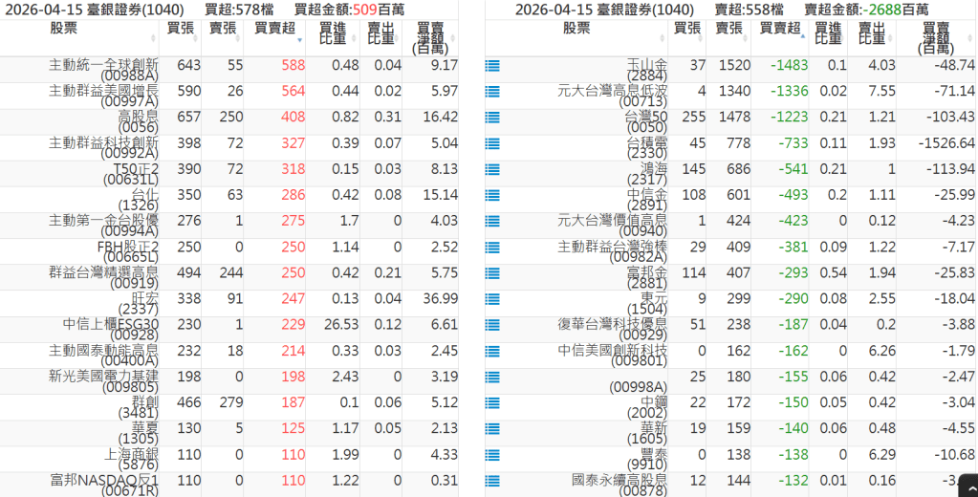Click 買進比重 header in left table
The image size is (978, 497).
click(333, 36)
